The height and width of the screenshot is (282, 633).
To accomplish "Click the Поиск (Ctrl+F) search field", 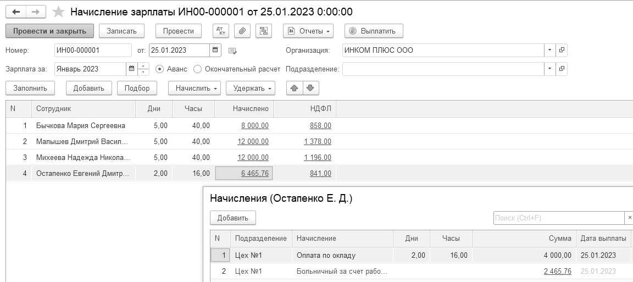I will (559, 218).
